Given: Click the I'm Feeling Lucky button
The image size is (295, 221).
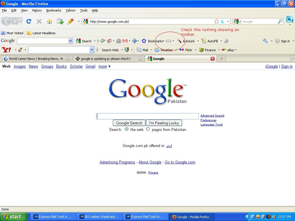Looking at the screenshot, I should point(164,123).
